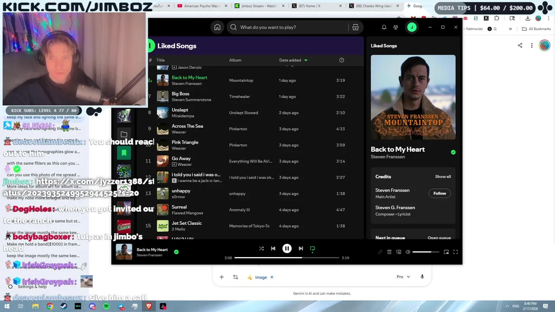This screenshot has height=312, width=555.
Task: Click Open queue link
Action: [439, 238]
